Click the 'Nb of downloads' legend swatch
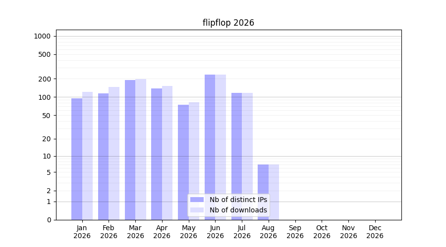 (197, 210)
